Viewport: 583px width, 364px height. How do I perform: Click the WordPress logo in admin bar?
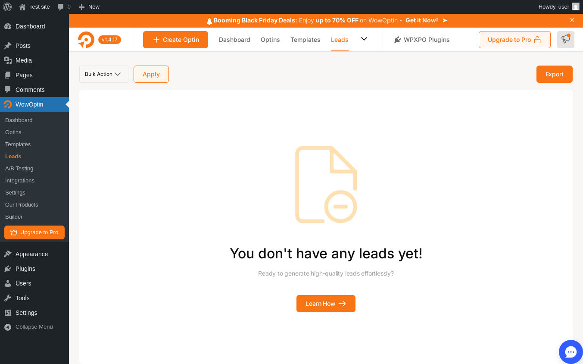7,7
